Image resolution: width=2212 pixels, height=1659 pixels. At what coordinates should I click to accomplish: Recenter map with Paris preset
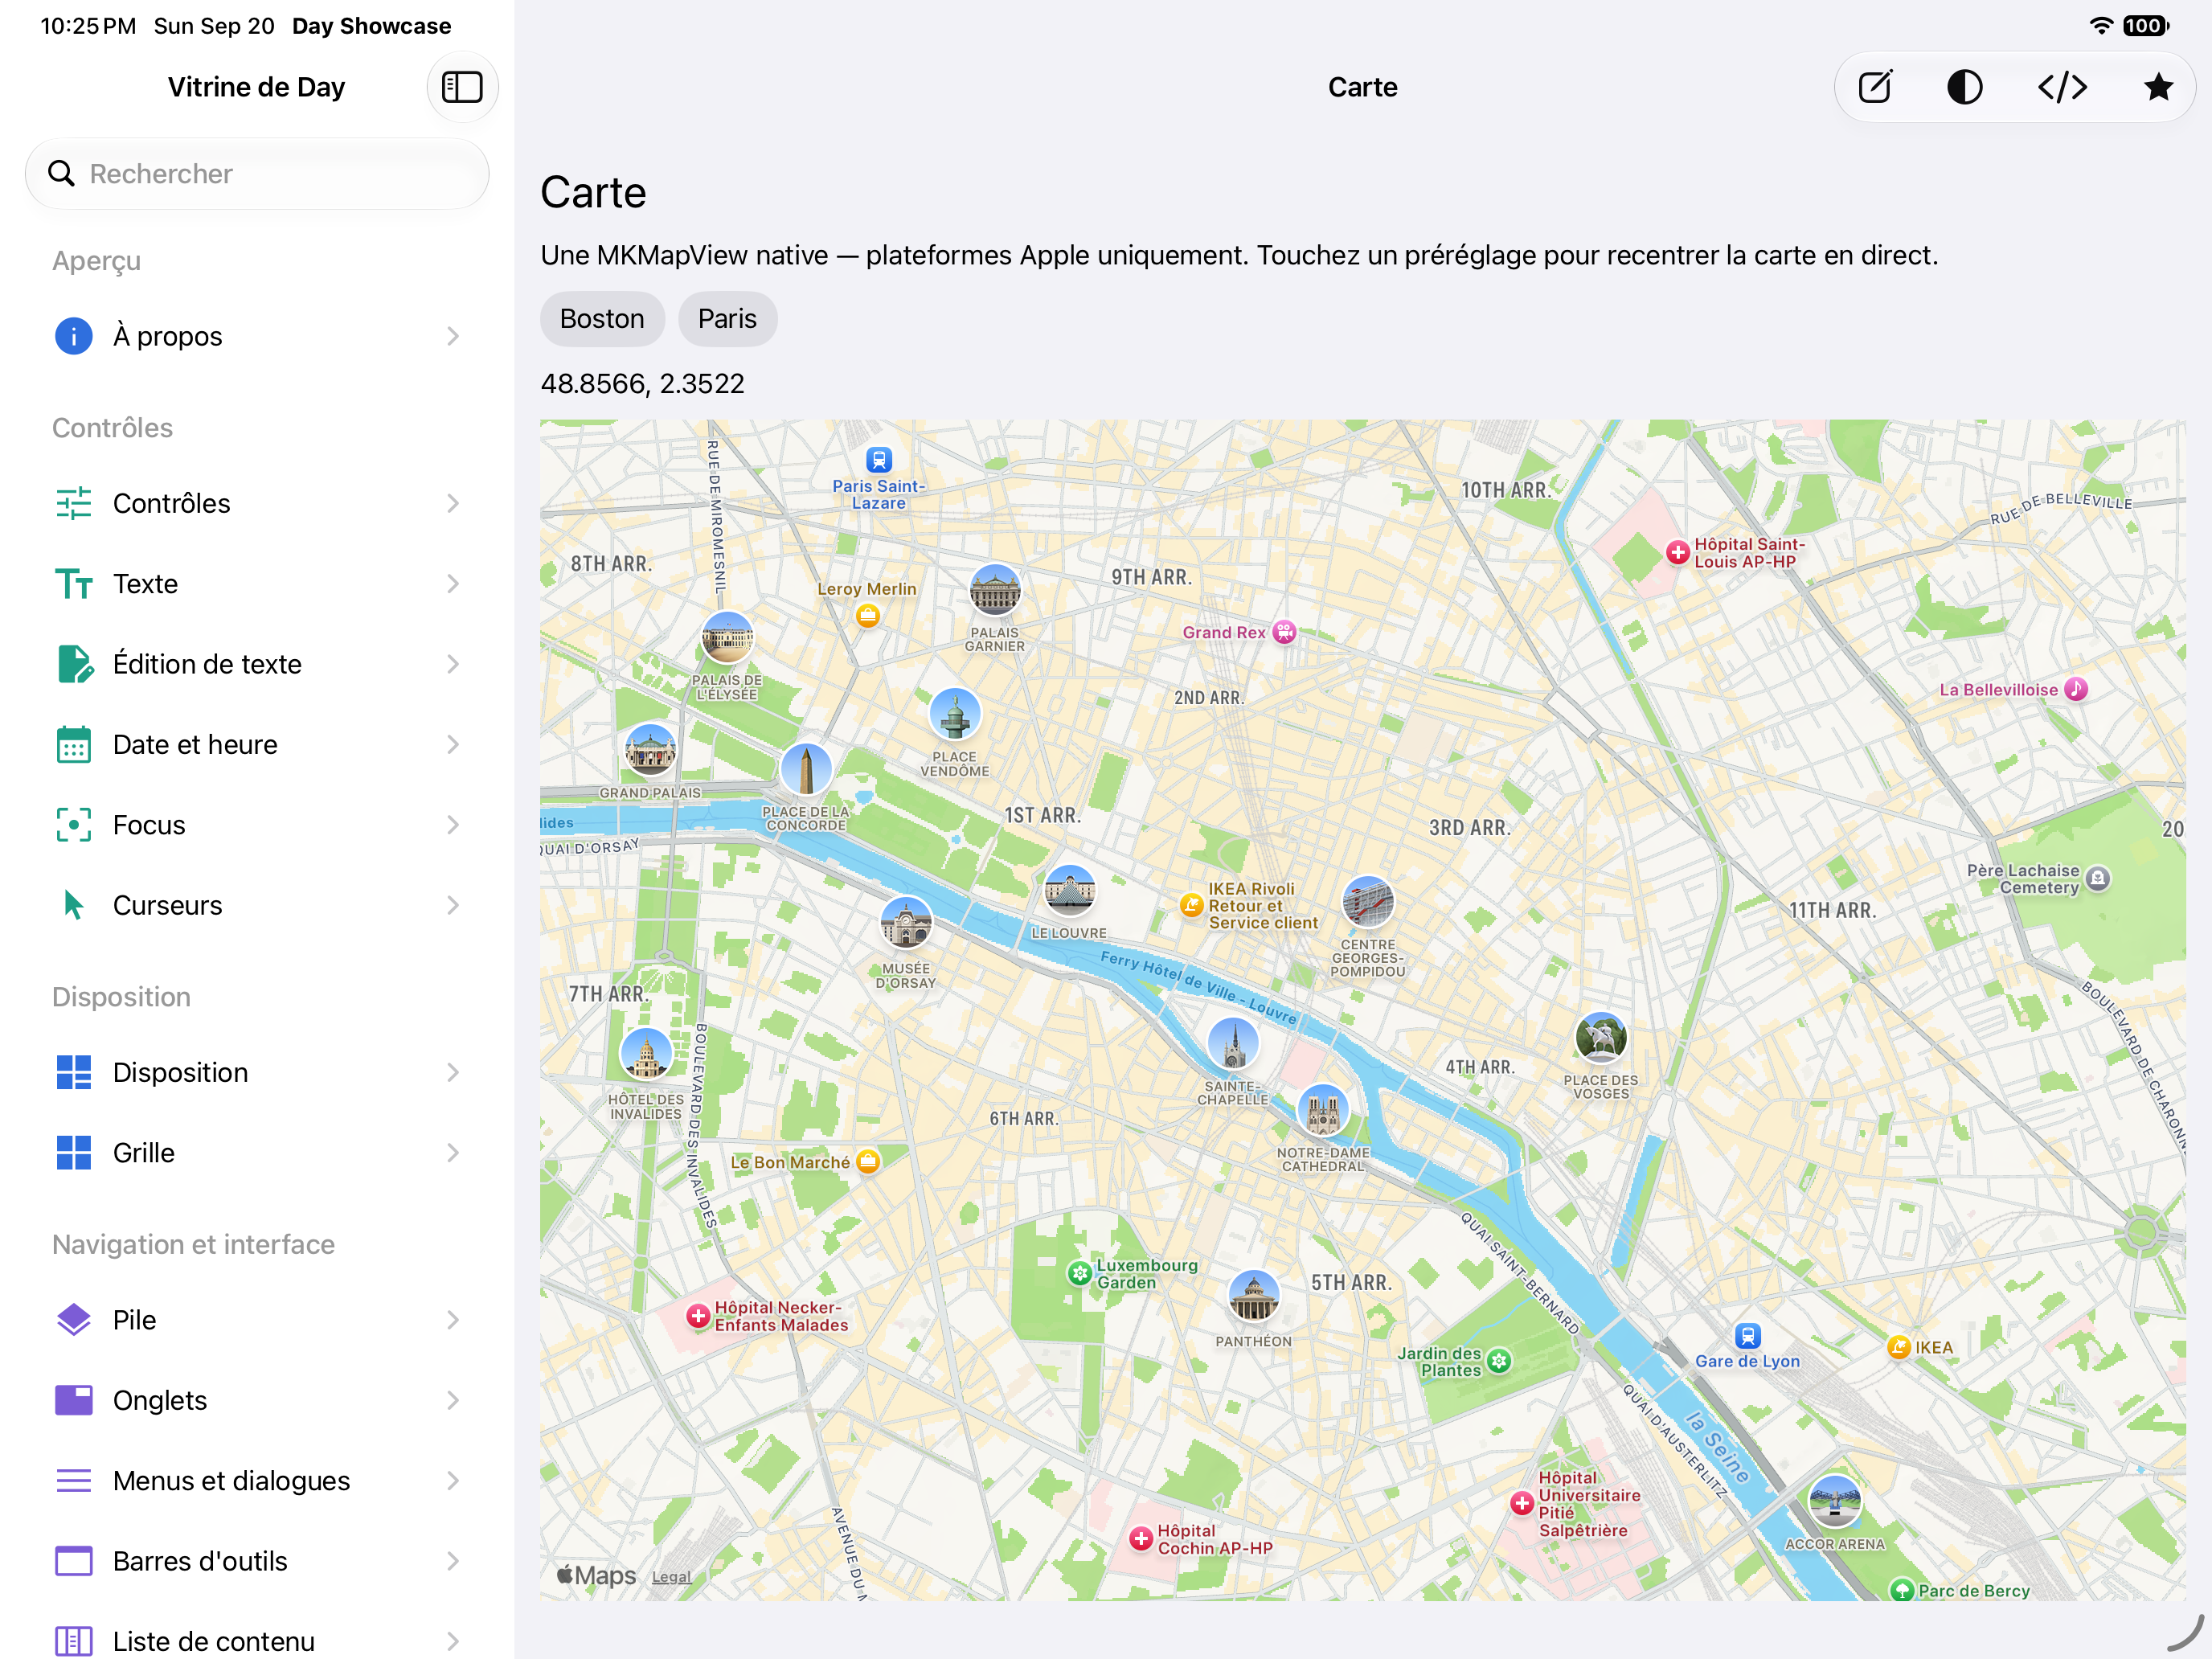pos(727,319)
